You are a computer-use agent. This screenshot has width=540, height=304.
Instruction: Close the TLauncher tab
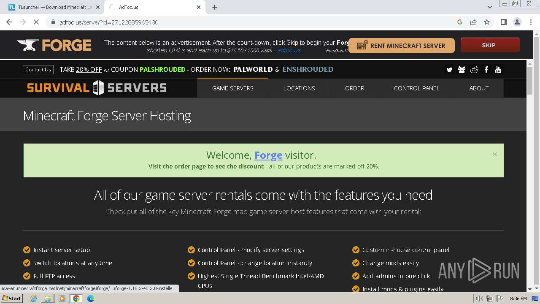pos(97,7)
